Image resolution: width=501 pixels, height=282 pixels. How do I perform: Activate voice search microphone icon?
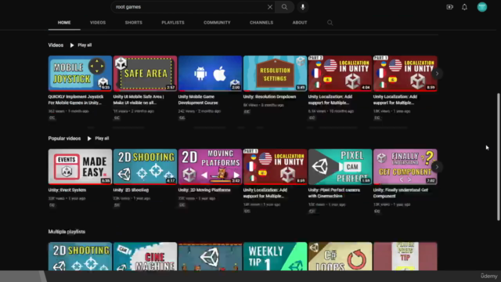(303, 7)
